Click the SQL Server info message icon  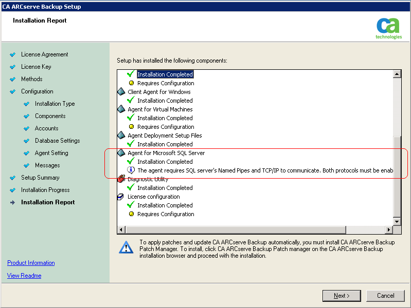point(131,170)
